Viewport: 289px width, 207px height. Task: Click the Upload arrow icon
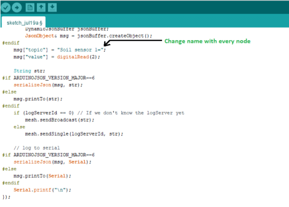pyautogui.click(x=17, y=8)
